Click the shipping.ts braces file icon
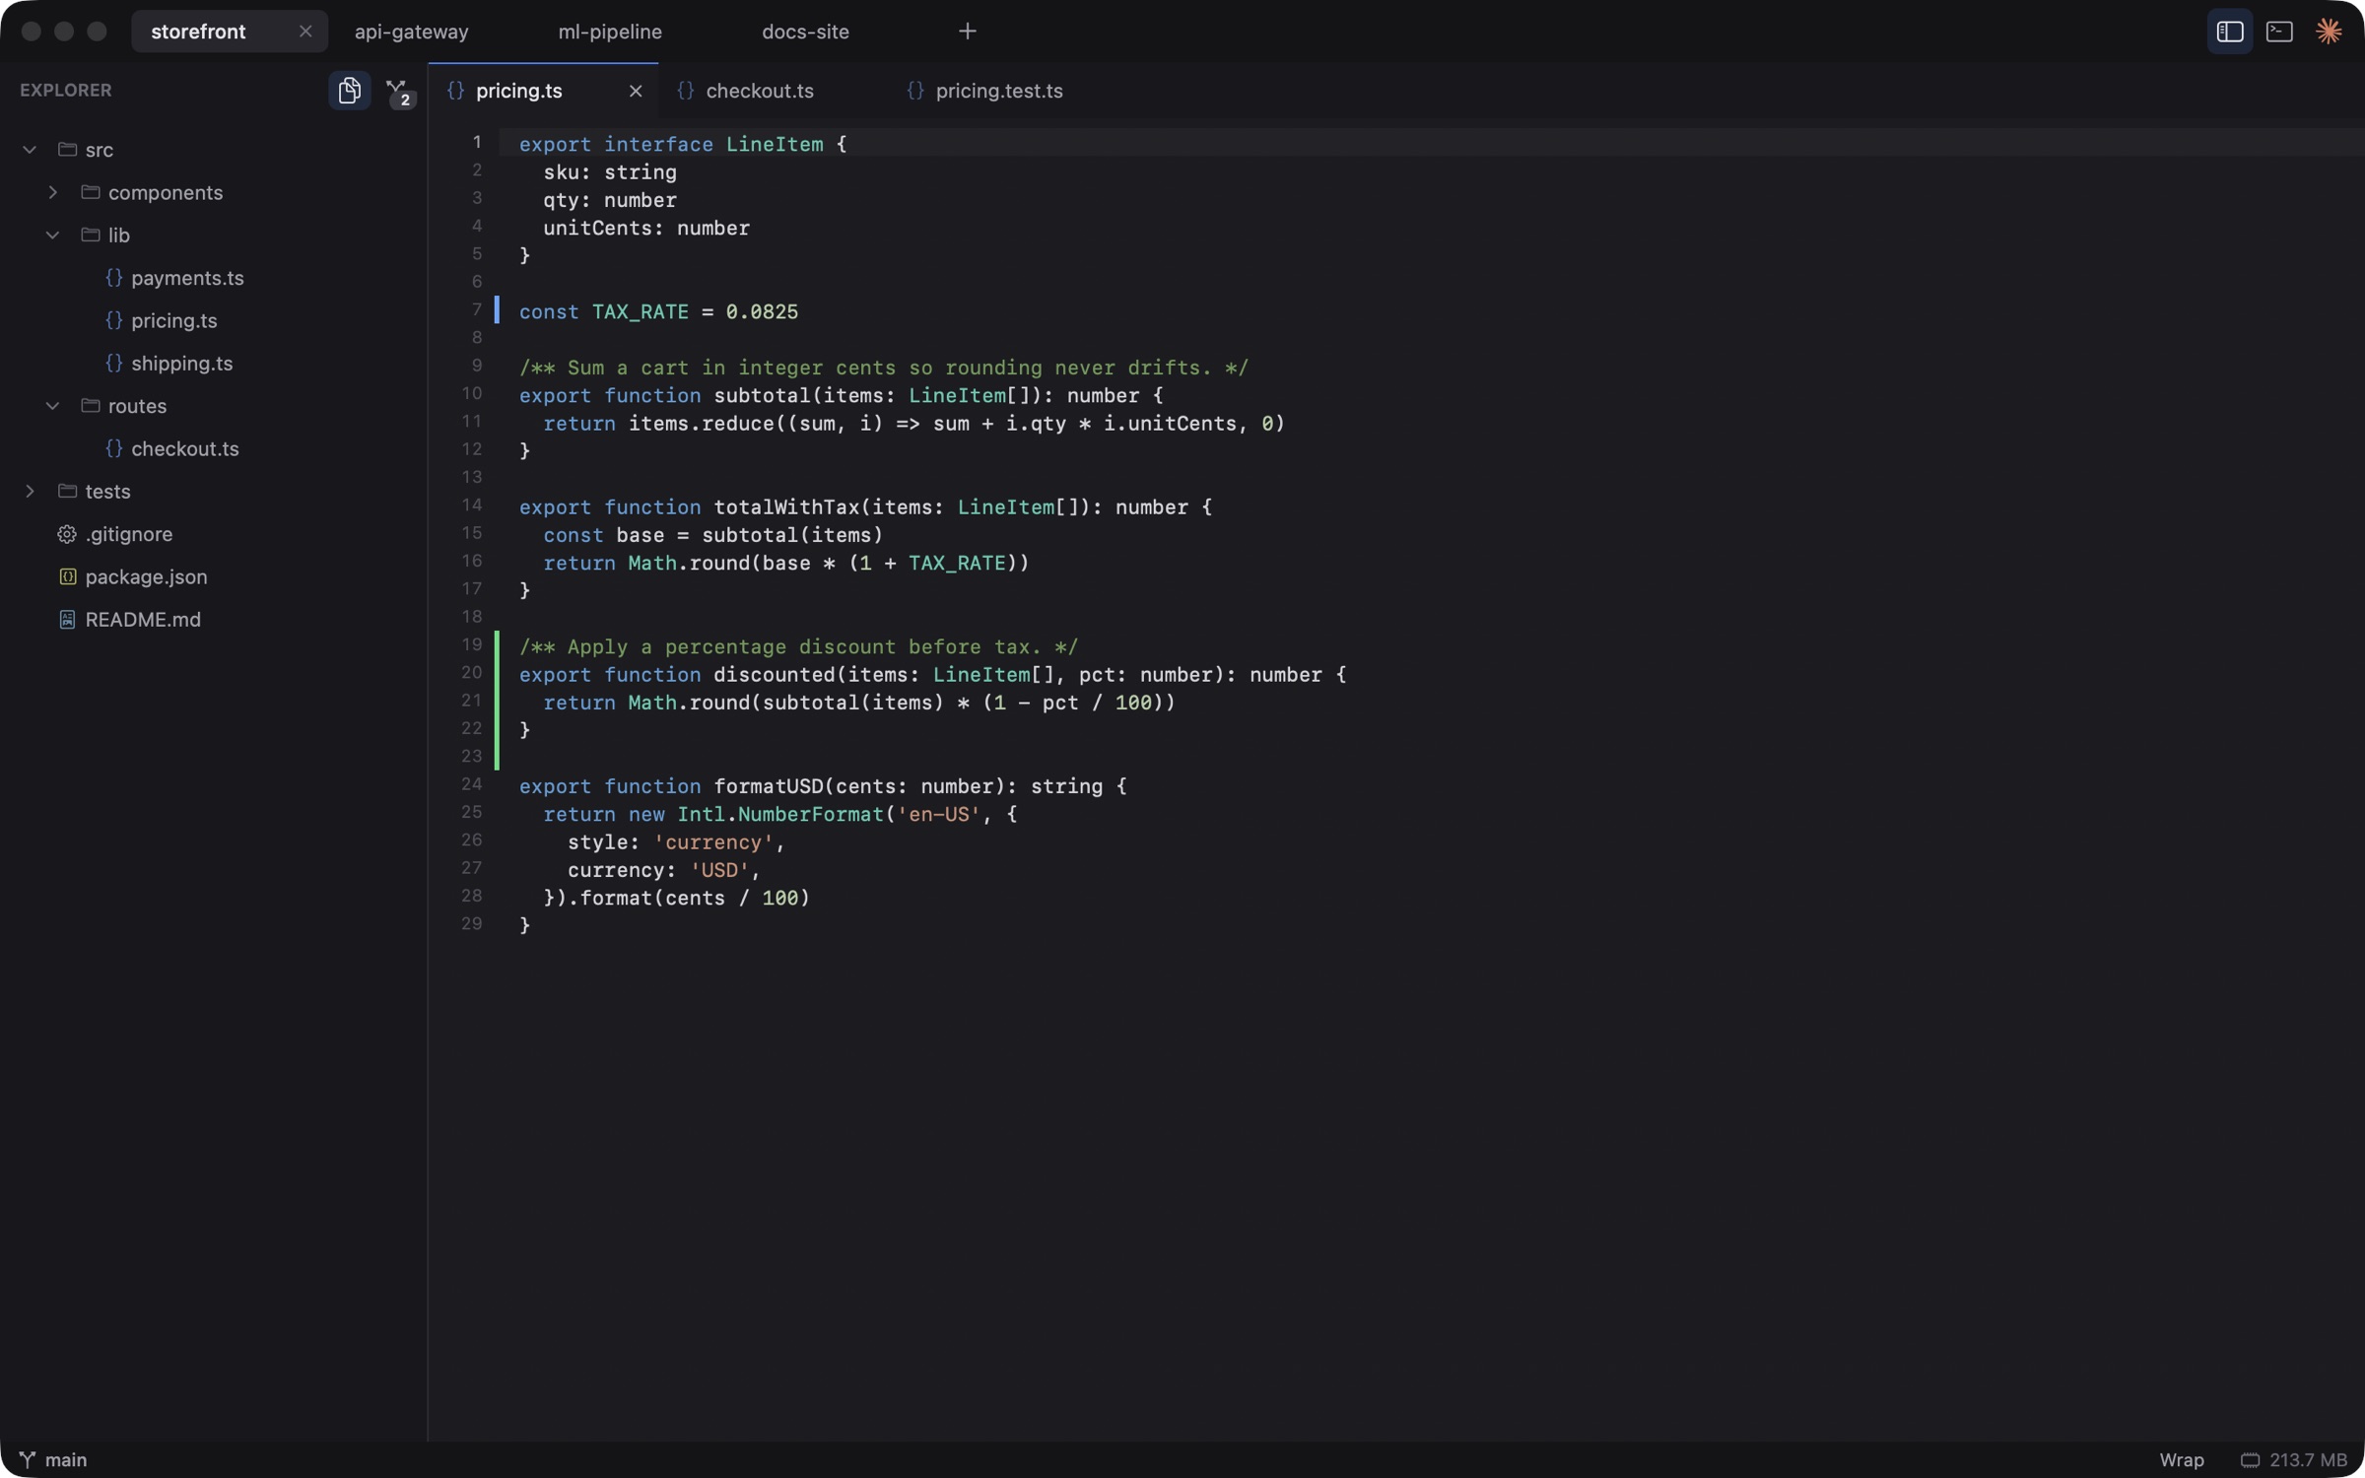2365x1478 pixels. 113,363
